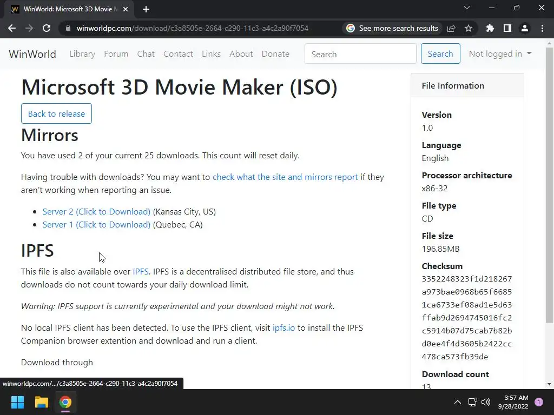Show hidden system tray icons

click(458, 402)
